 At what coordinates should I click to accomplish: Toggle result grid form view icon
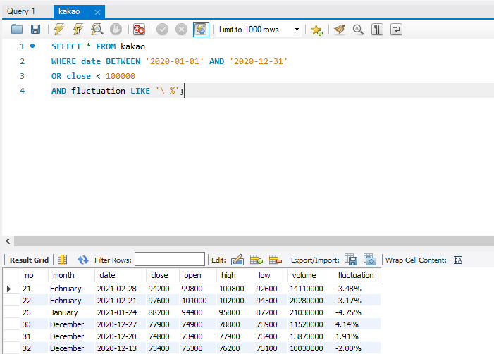pos(63,260)
